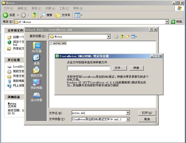186x143 pixels.
Task: Click the 桌面 desktop icon in the places bar
Action: [x=36, y=60]
